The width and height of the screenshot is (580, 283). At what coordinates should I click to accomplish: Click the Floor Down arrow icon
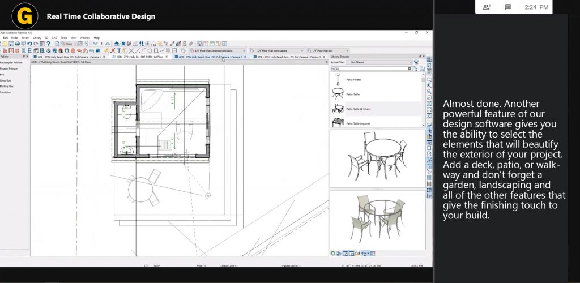click(96, 44)
